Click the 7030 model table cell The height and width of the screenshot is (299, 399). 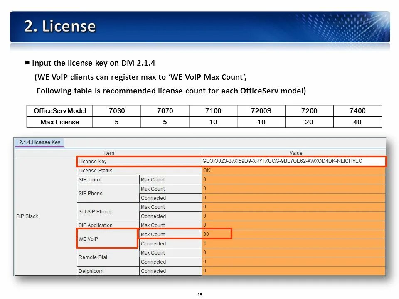[x=117, y=111]
